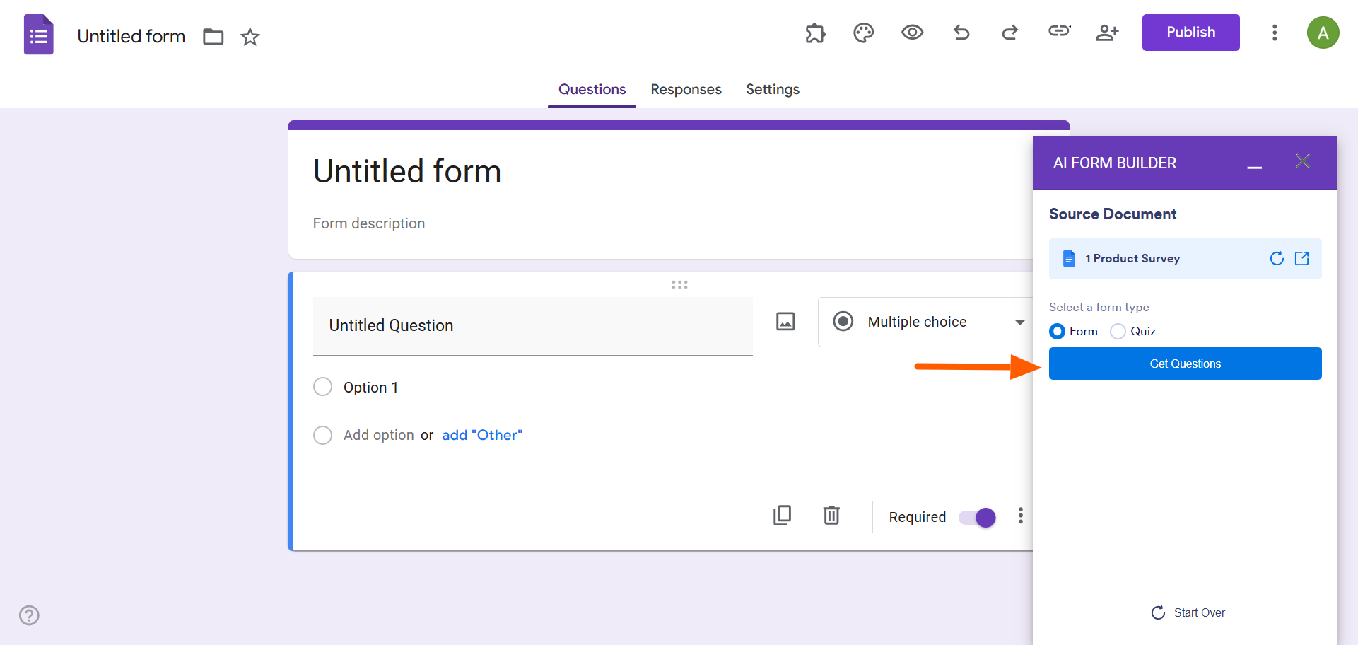1358x645 pixels.
Task: Add collaborators icon
Action: tap(1107, 33)
